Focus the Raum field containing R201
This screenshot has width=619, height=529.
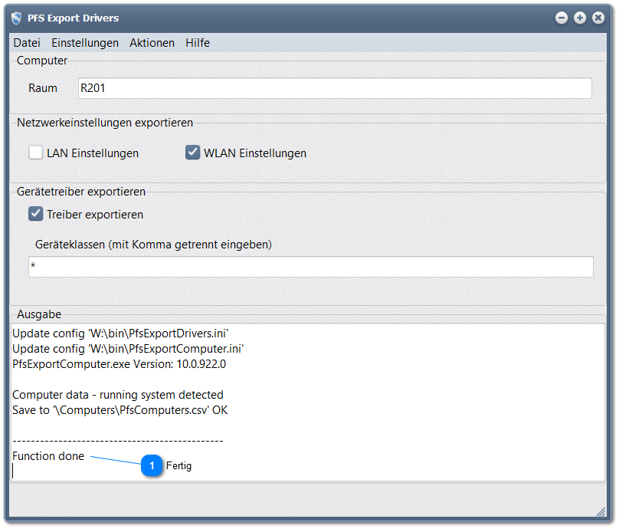(335, 88)
